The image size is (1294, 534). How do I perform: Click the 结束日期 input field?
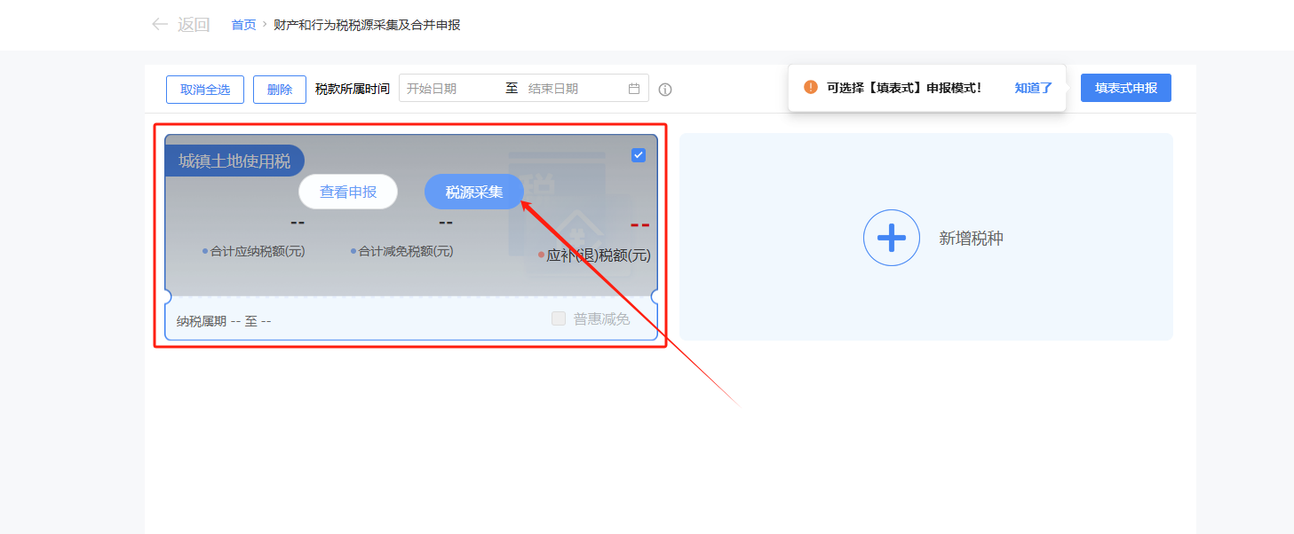(568, 89)
